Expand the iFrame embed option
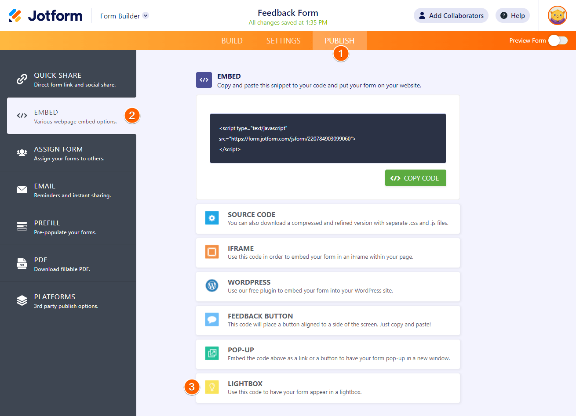The image size is (576, 416). [x=328, y=253]
